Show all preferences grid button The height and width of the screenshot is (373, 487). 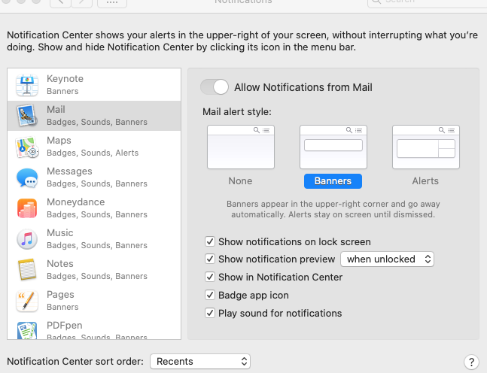coord(112,2)
